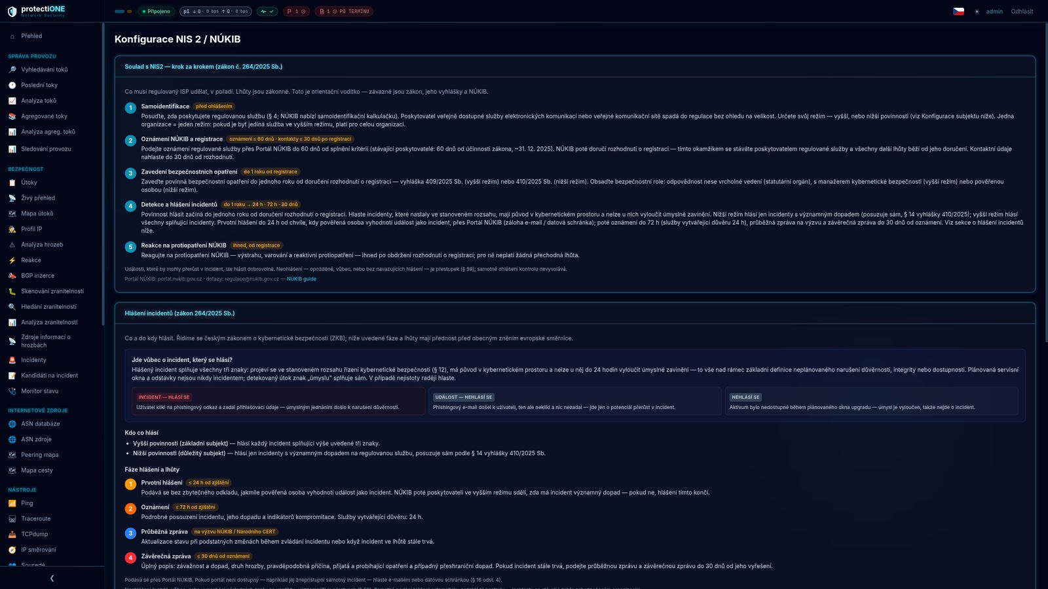Image resolution: width=1048 pixels, height=589 pixels.
Task: Click the stethoscope icon for Monitor stavu
Action: 12,391
